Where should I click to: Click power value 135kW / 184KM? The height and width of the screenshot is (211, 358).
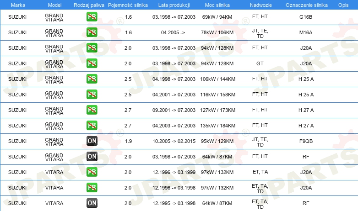pyautogui.click(x=218, y=125)
